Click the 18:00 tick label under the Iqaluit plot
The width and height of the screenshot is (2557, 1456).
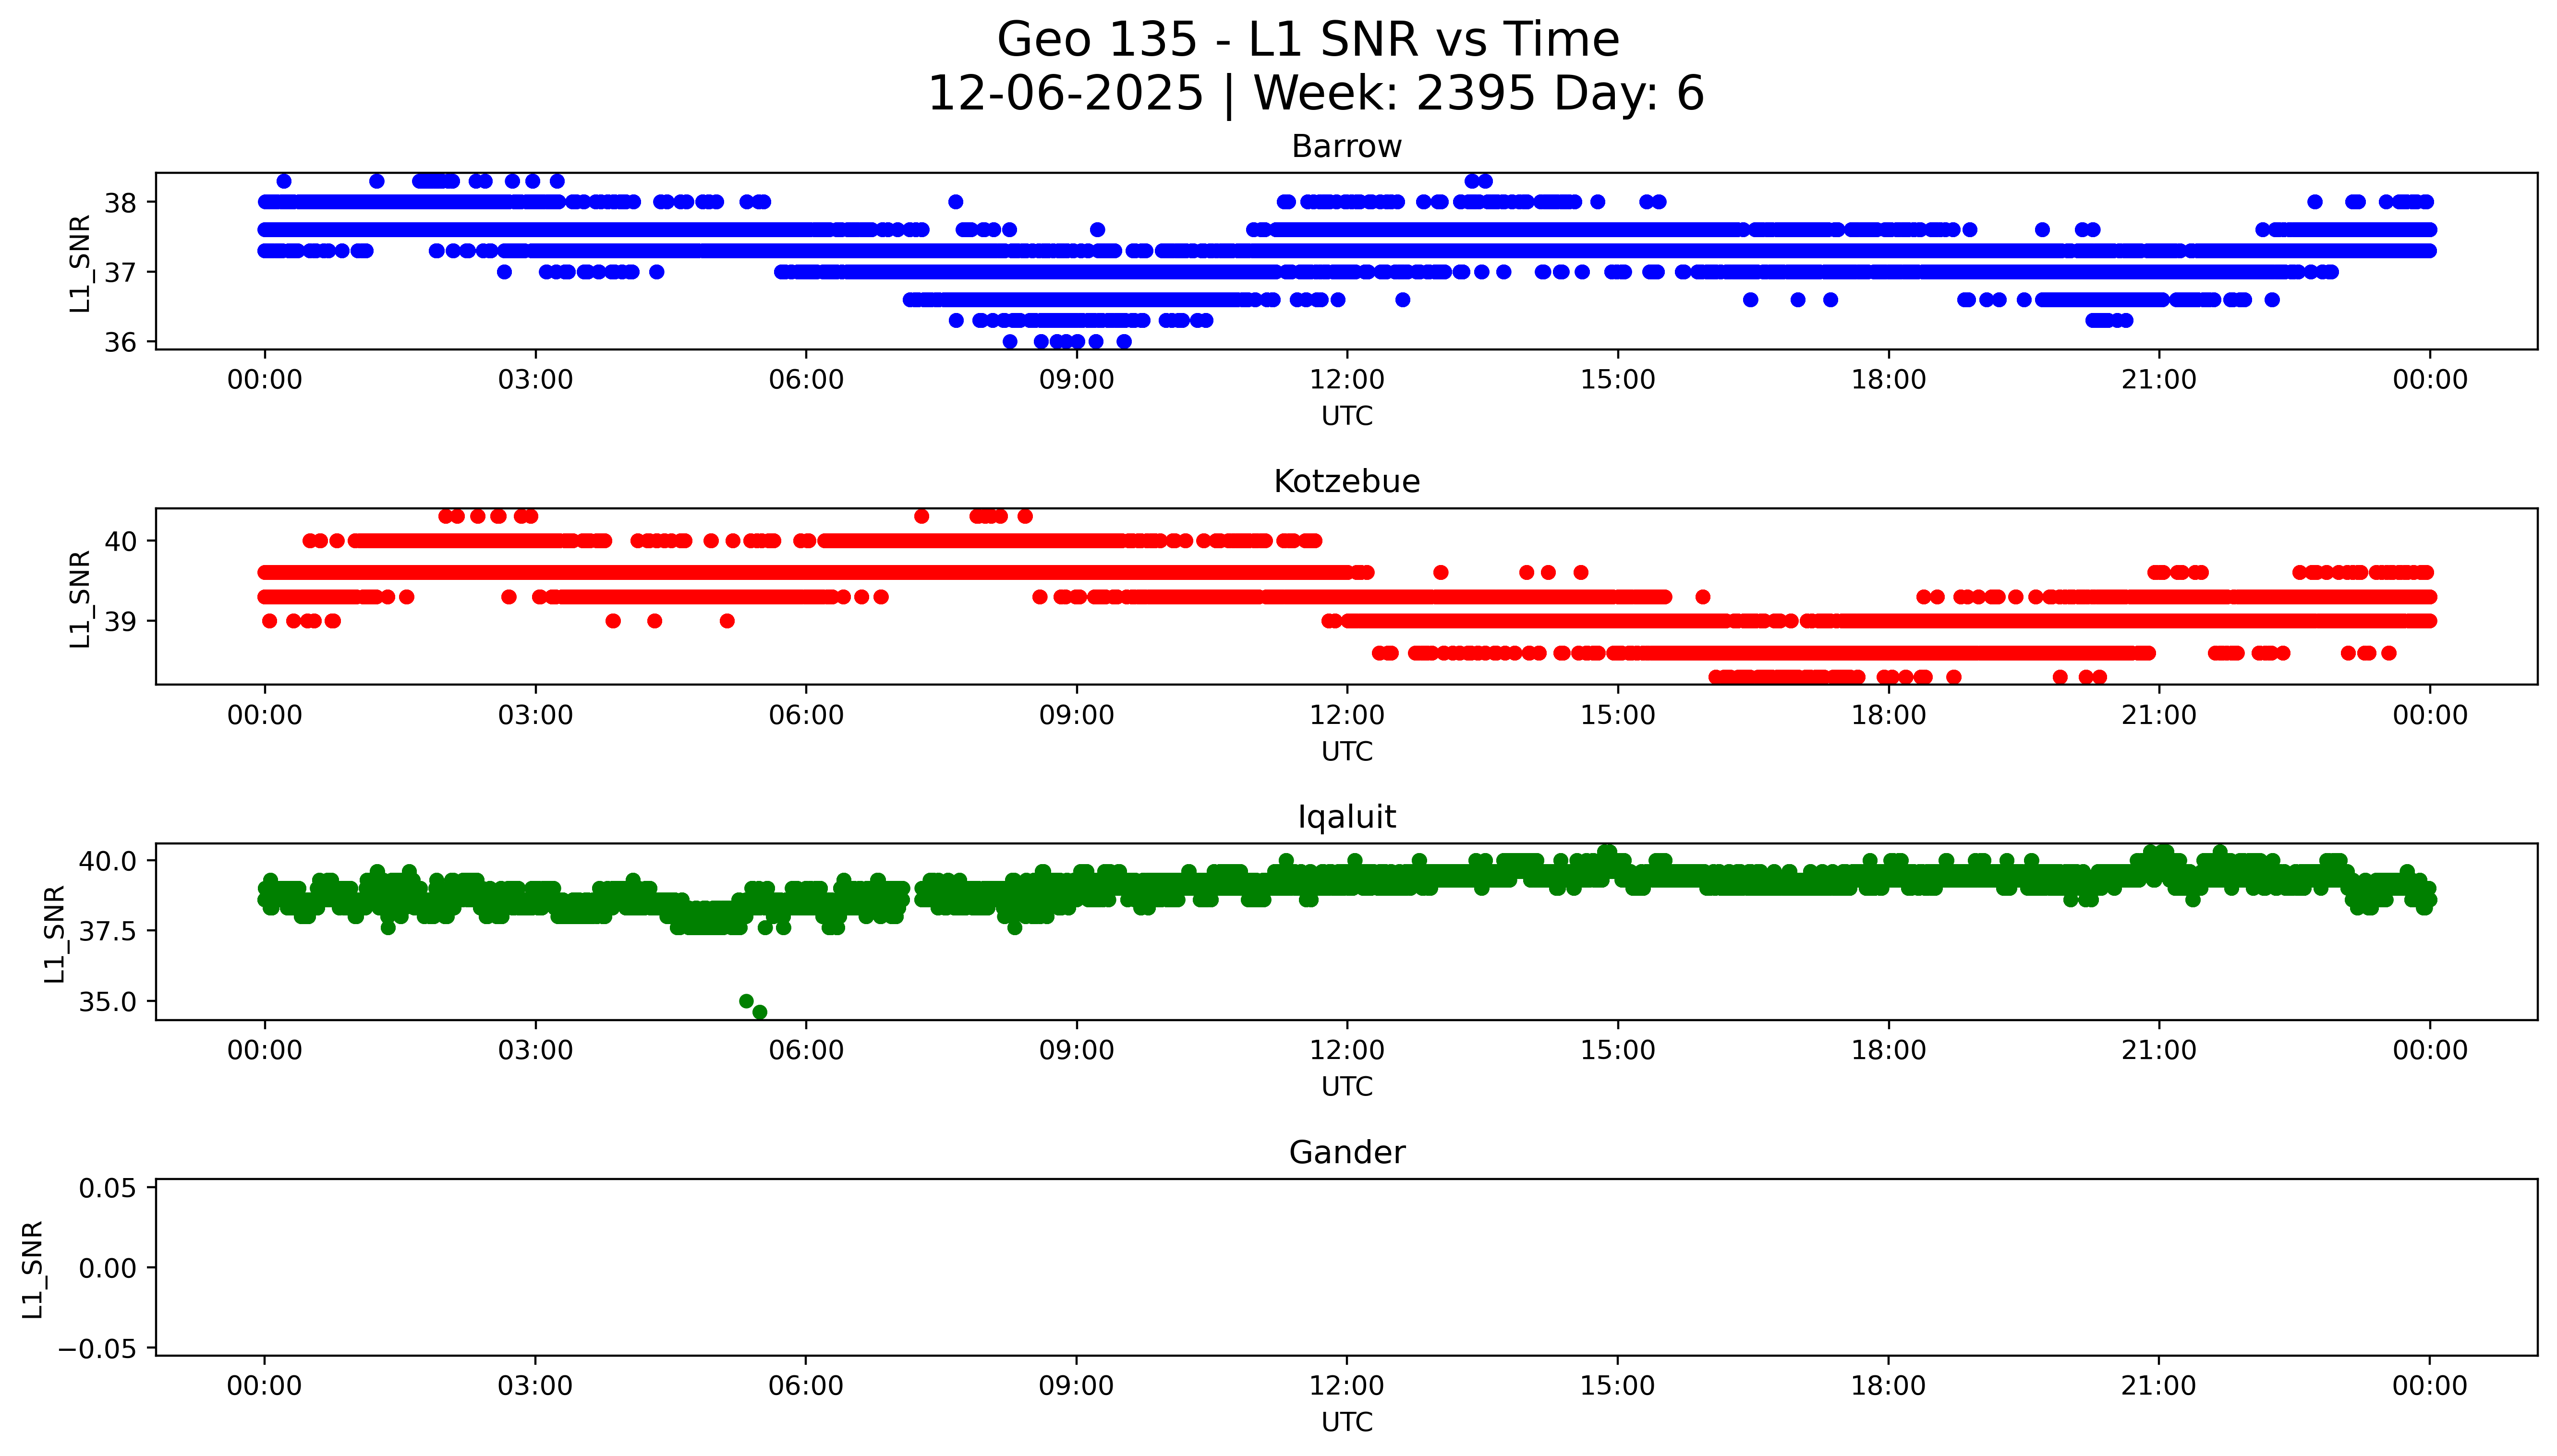click(1888, 1051)
